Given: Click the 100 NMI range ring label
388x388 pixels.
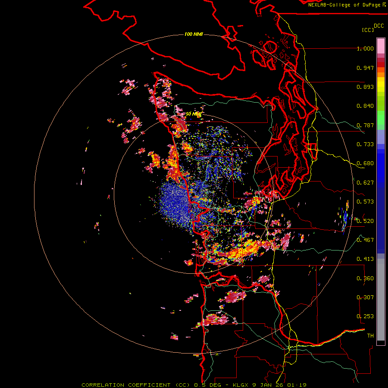Looking at the screenshot, I should pyautogui.click(x=194, y=34).
